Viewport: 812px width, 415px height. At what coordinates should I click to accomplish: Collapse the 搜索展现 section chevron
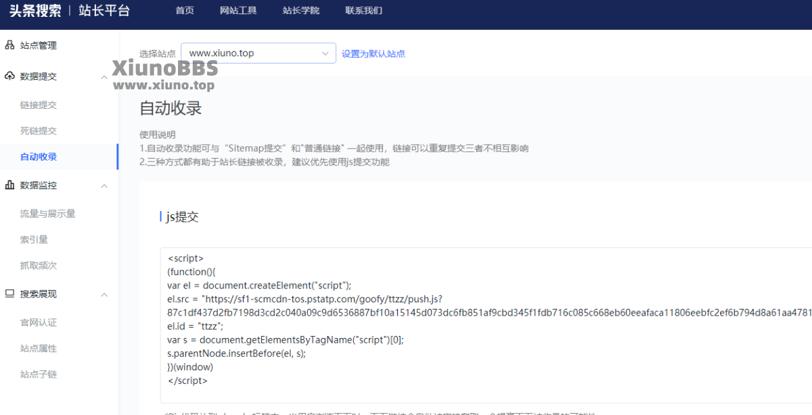[x=104, y=295]
